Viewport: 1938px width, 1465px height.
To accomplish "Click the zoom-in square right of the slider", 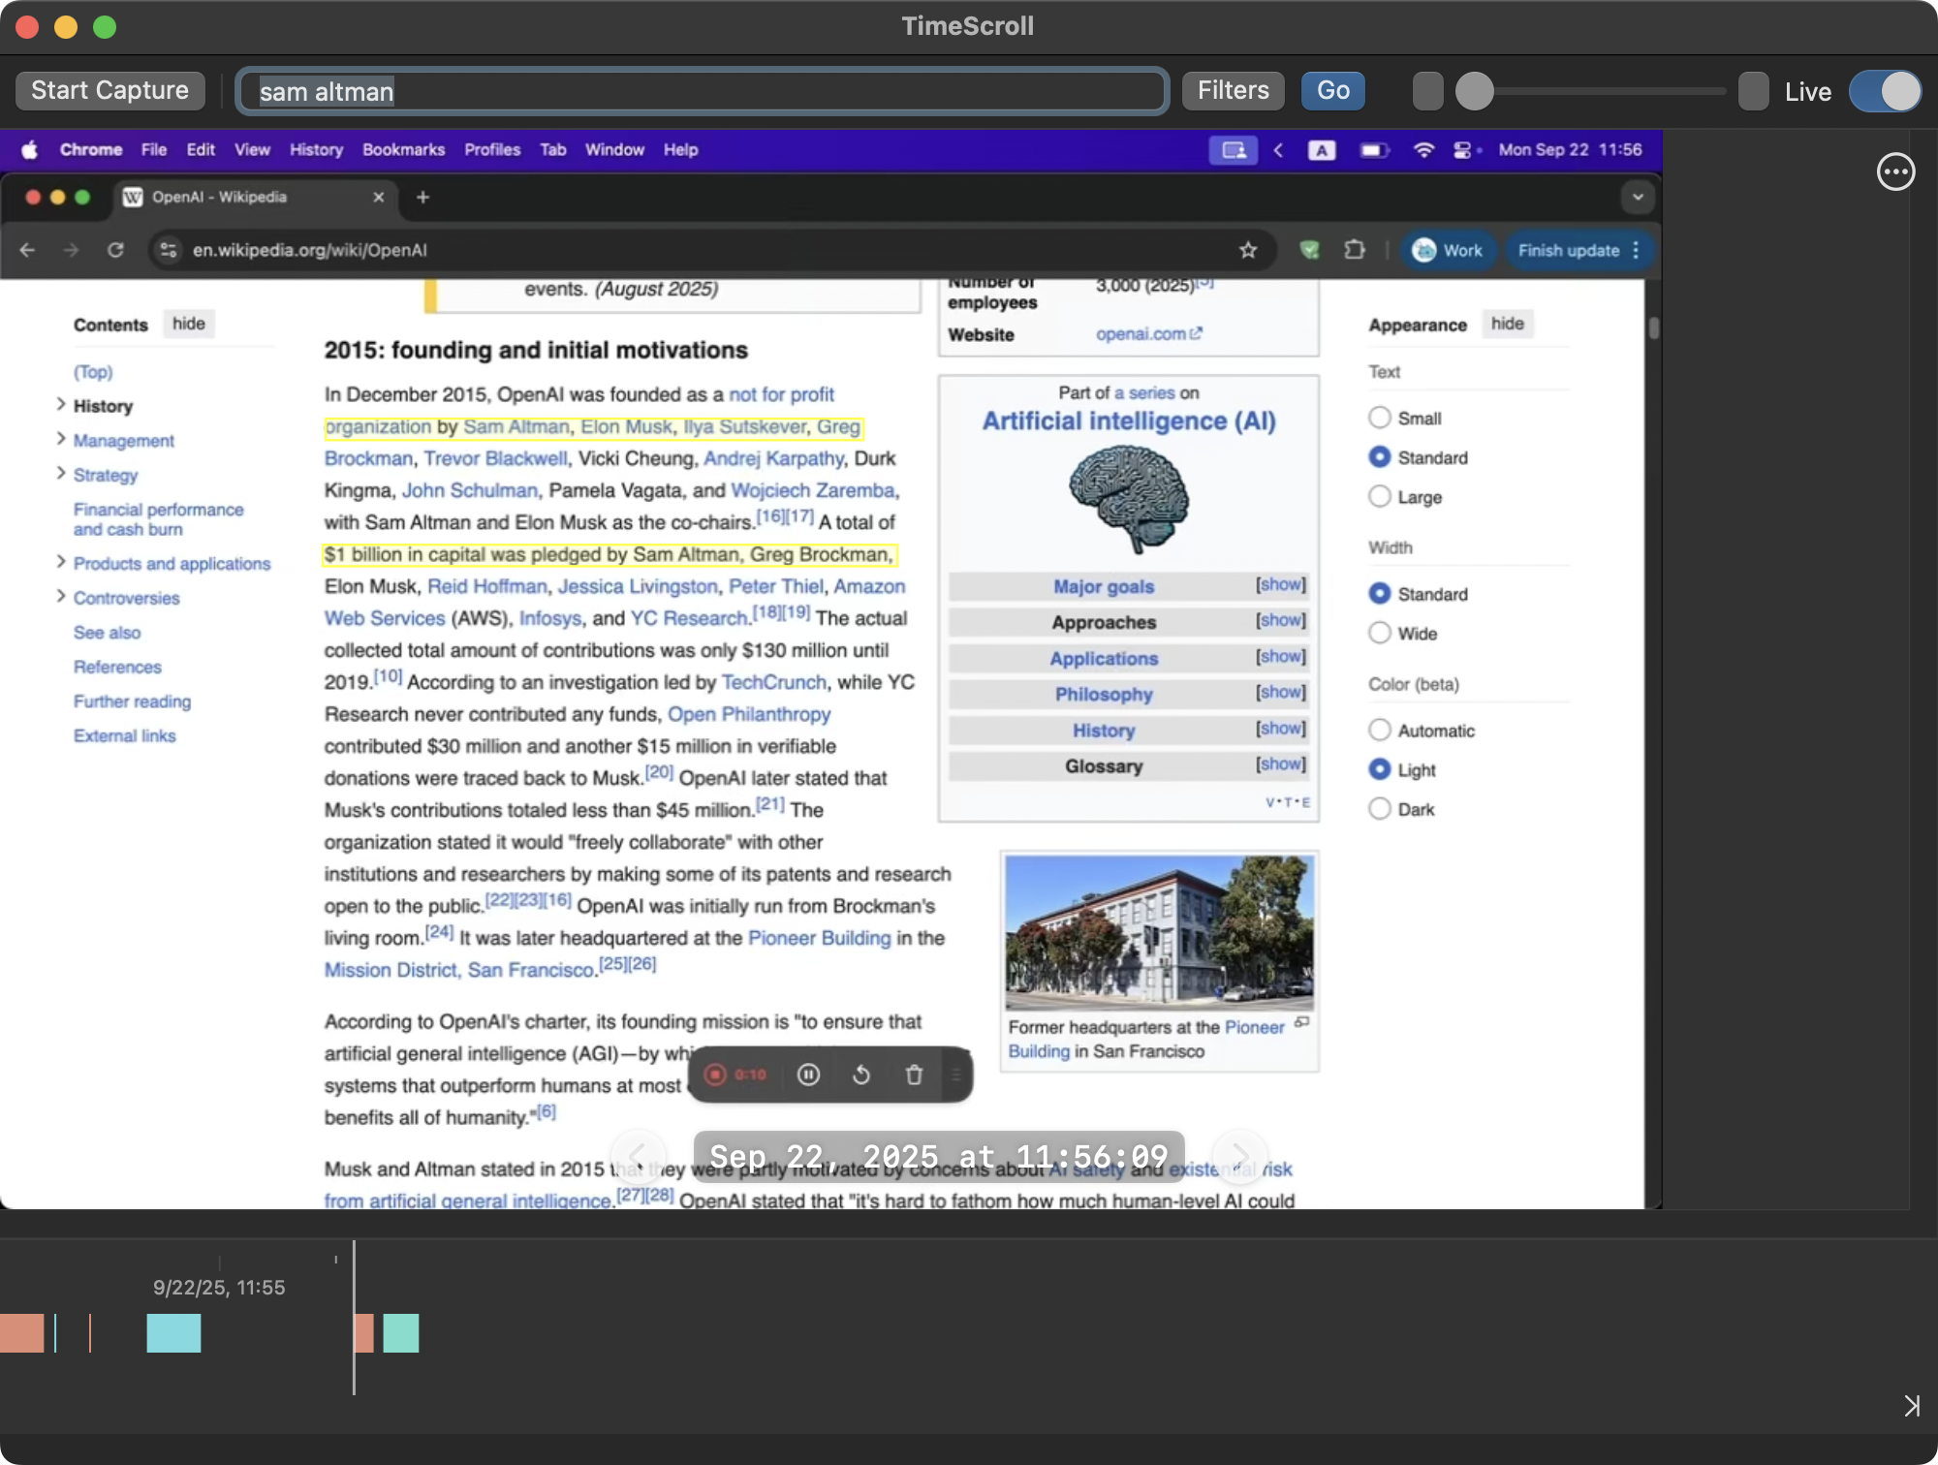I will pos(1753,91).
